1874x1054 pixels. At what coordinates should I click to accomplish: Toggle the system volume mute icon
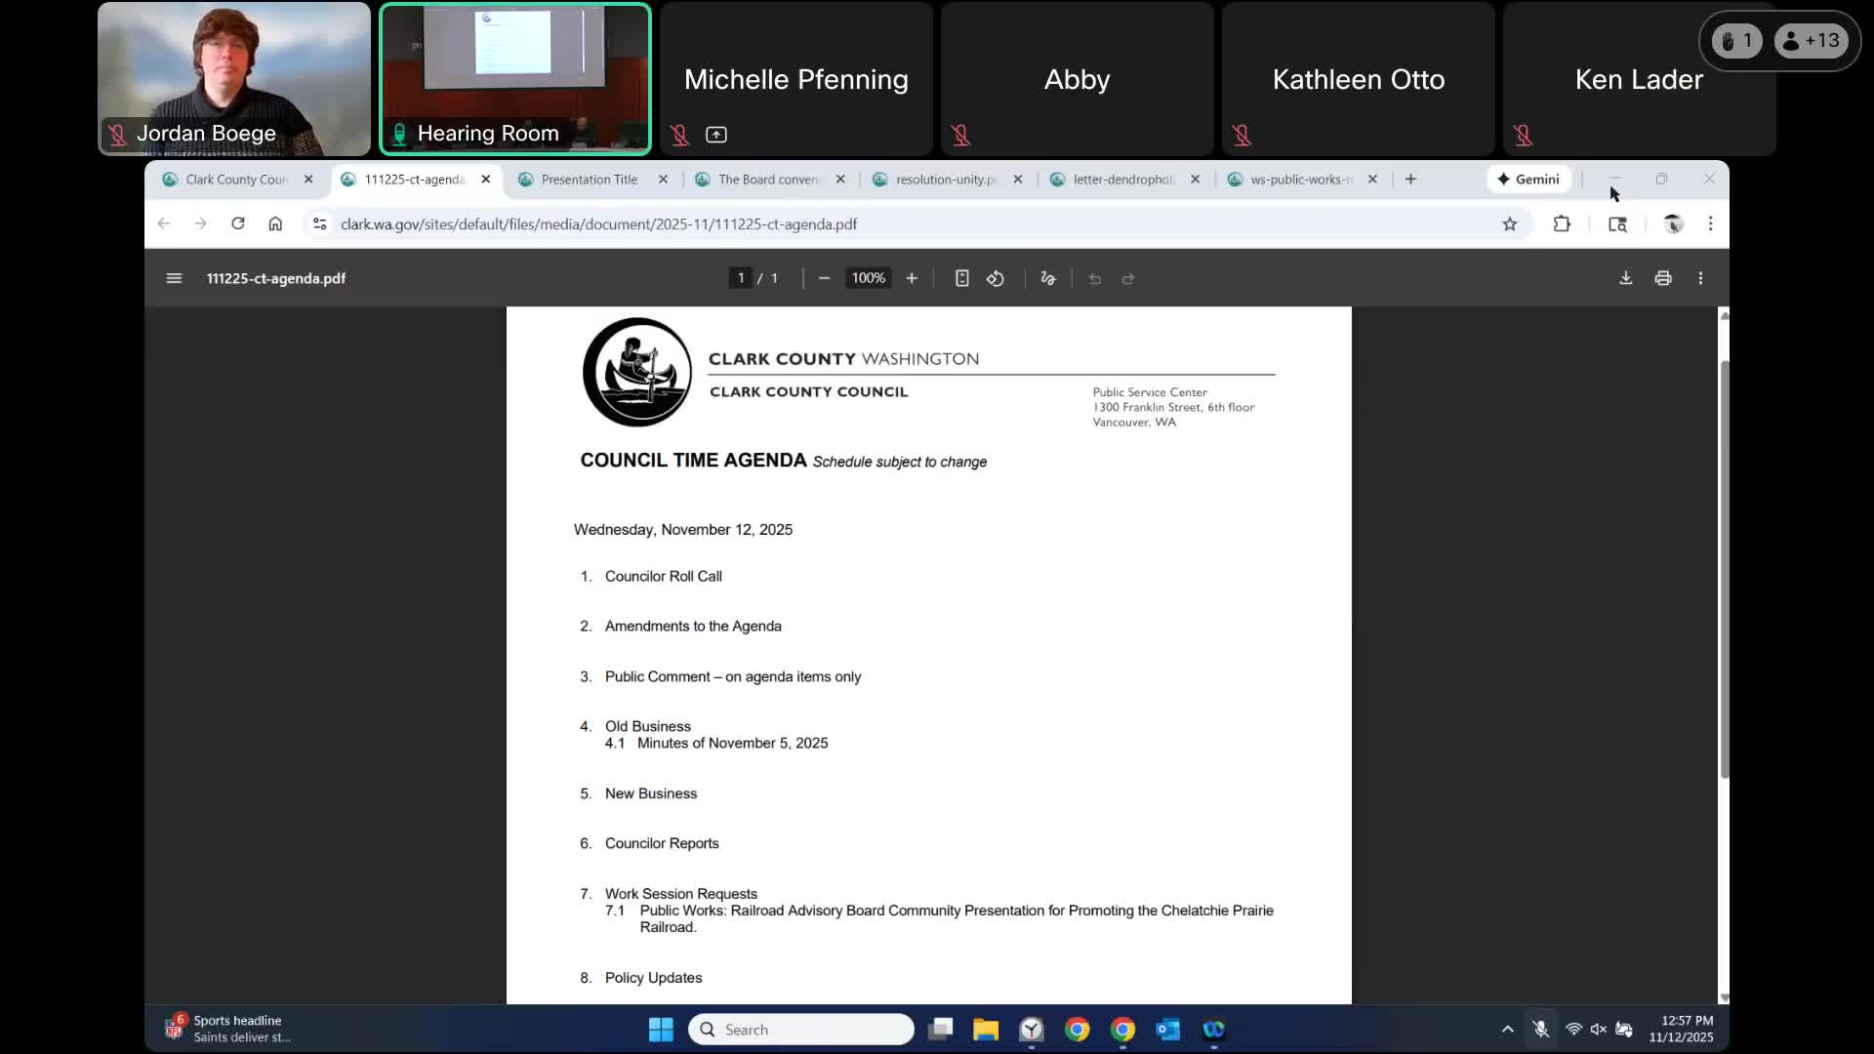[x=1598, y=1029]
